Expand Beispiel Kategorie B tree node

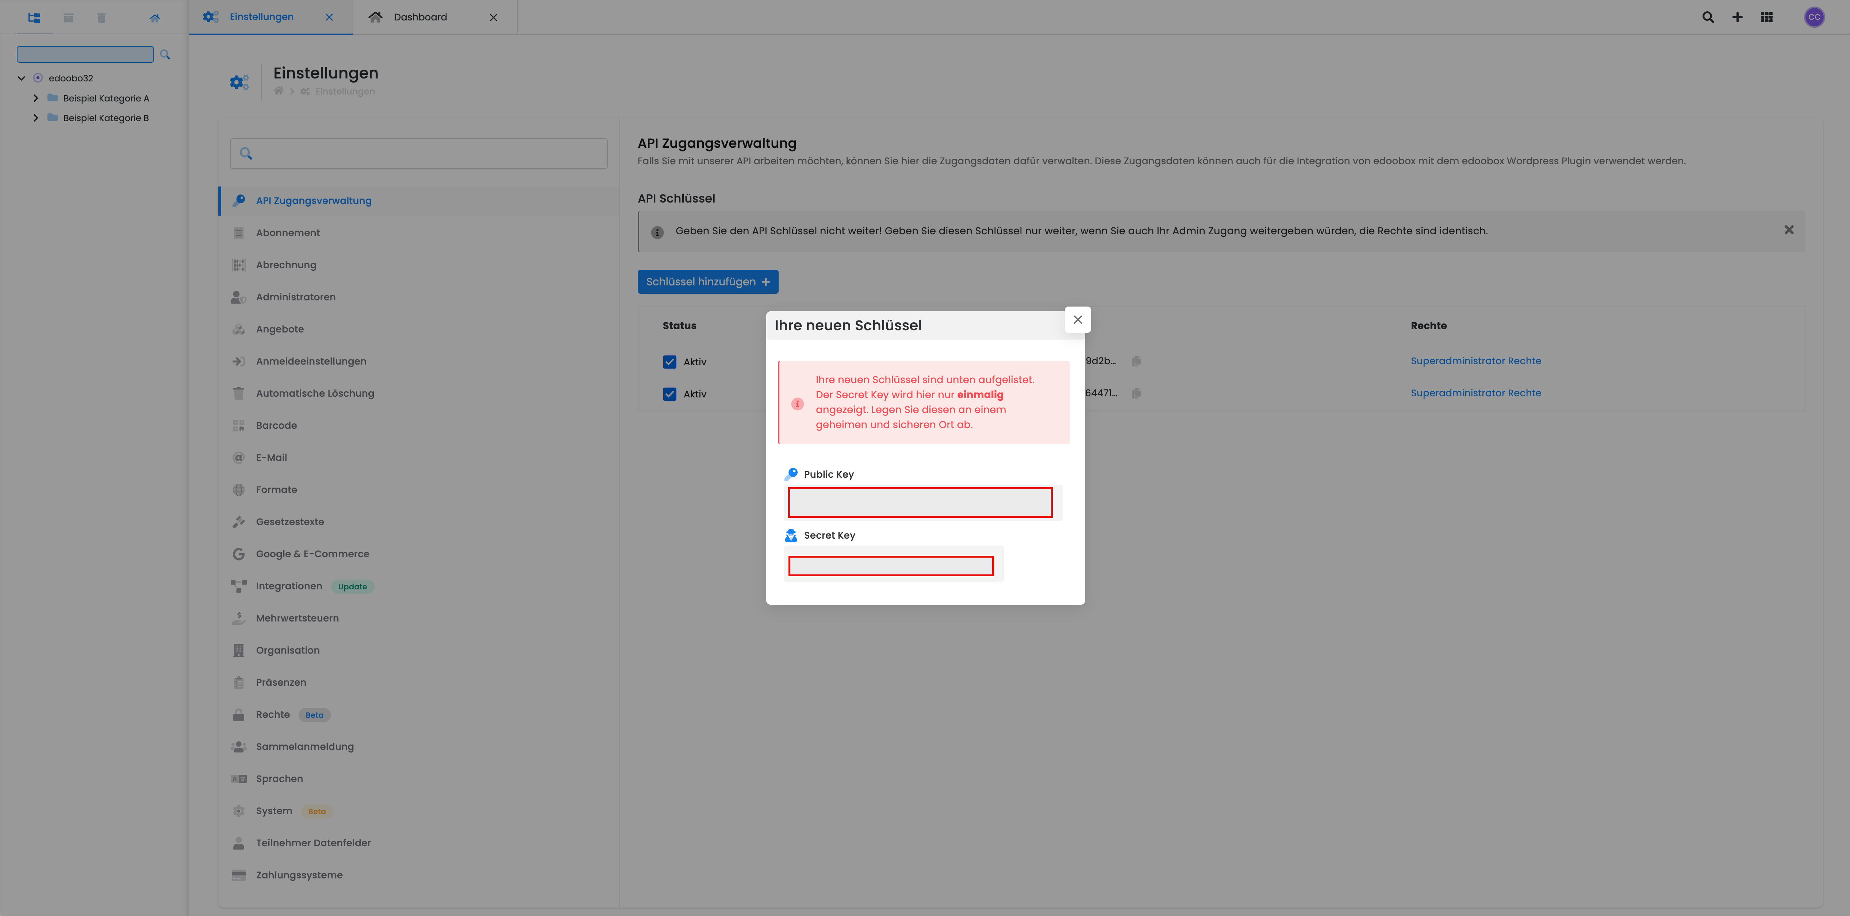coord(36,118)
